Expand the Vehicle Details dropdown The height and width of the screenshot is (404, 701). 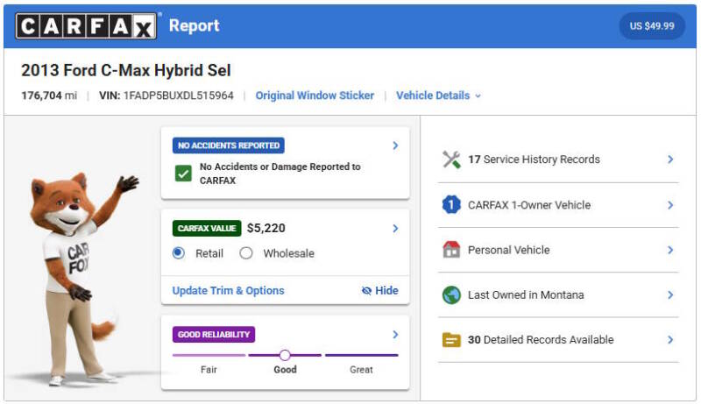point(439,96)
